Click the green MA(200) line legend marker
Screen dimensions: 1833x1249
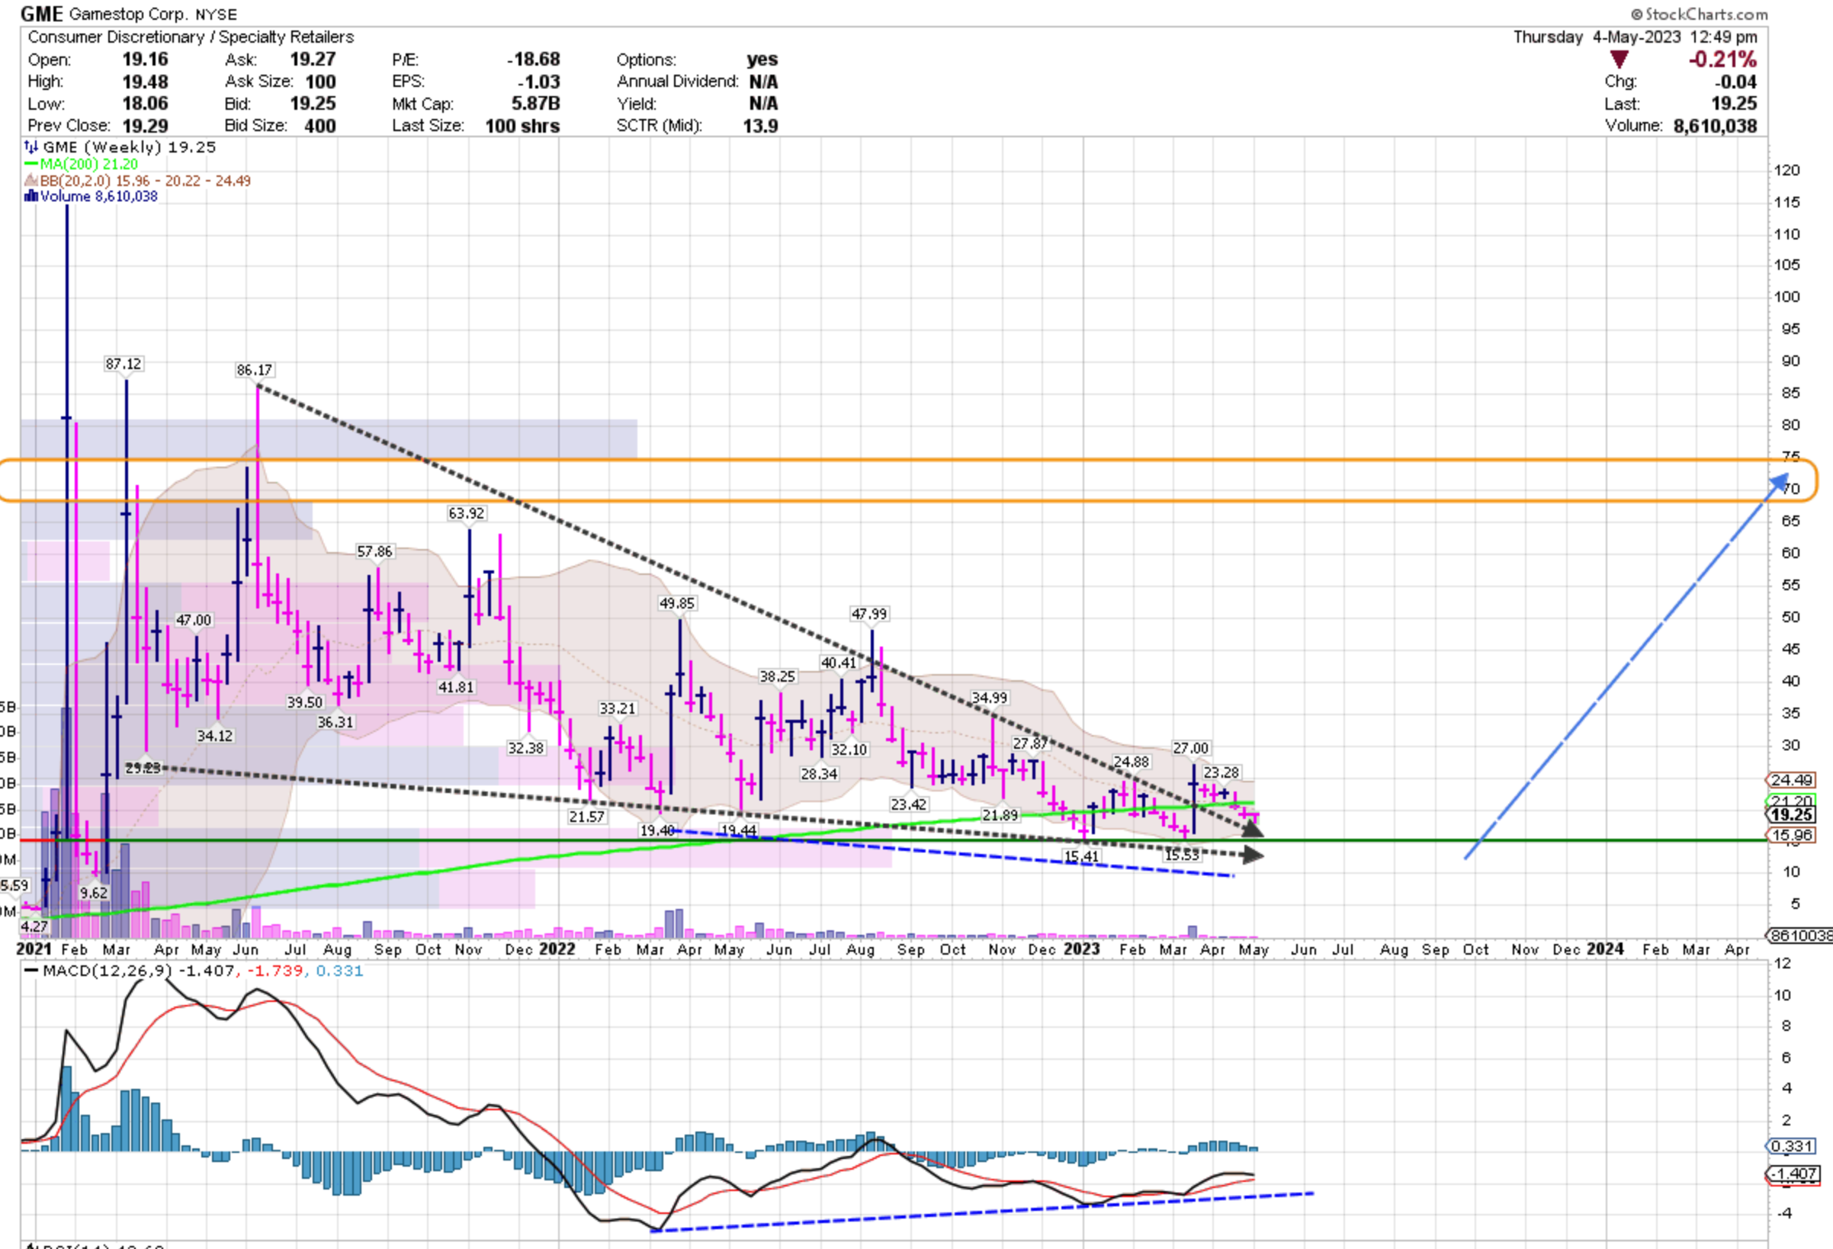click(x=31, y=164)
